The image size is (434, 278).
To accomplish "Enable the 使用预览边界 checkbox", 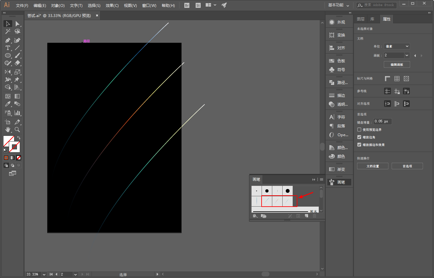I will coord(359,130).
